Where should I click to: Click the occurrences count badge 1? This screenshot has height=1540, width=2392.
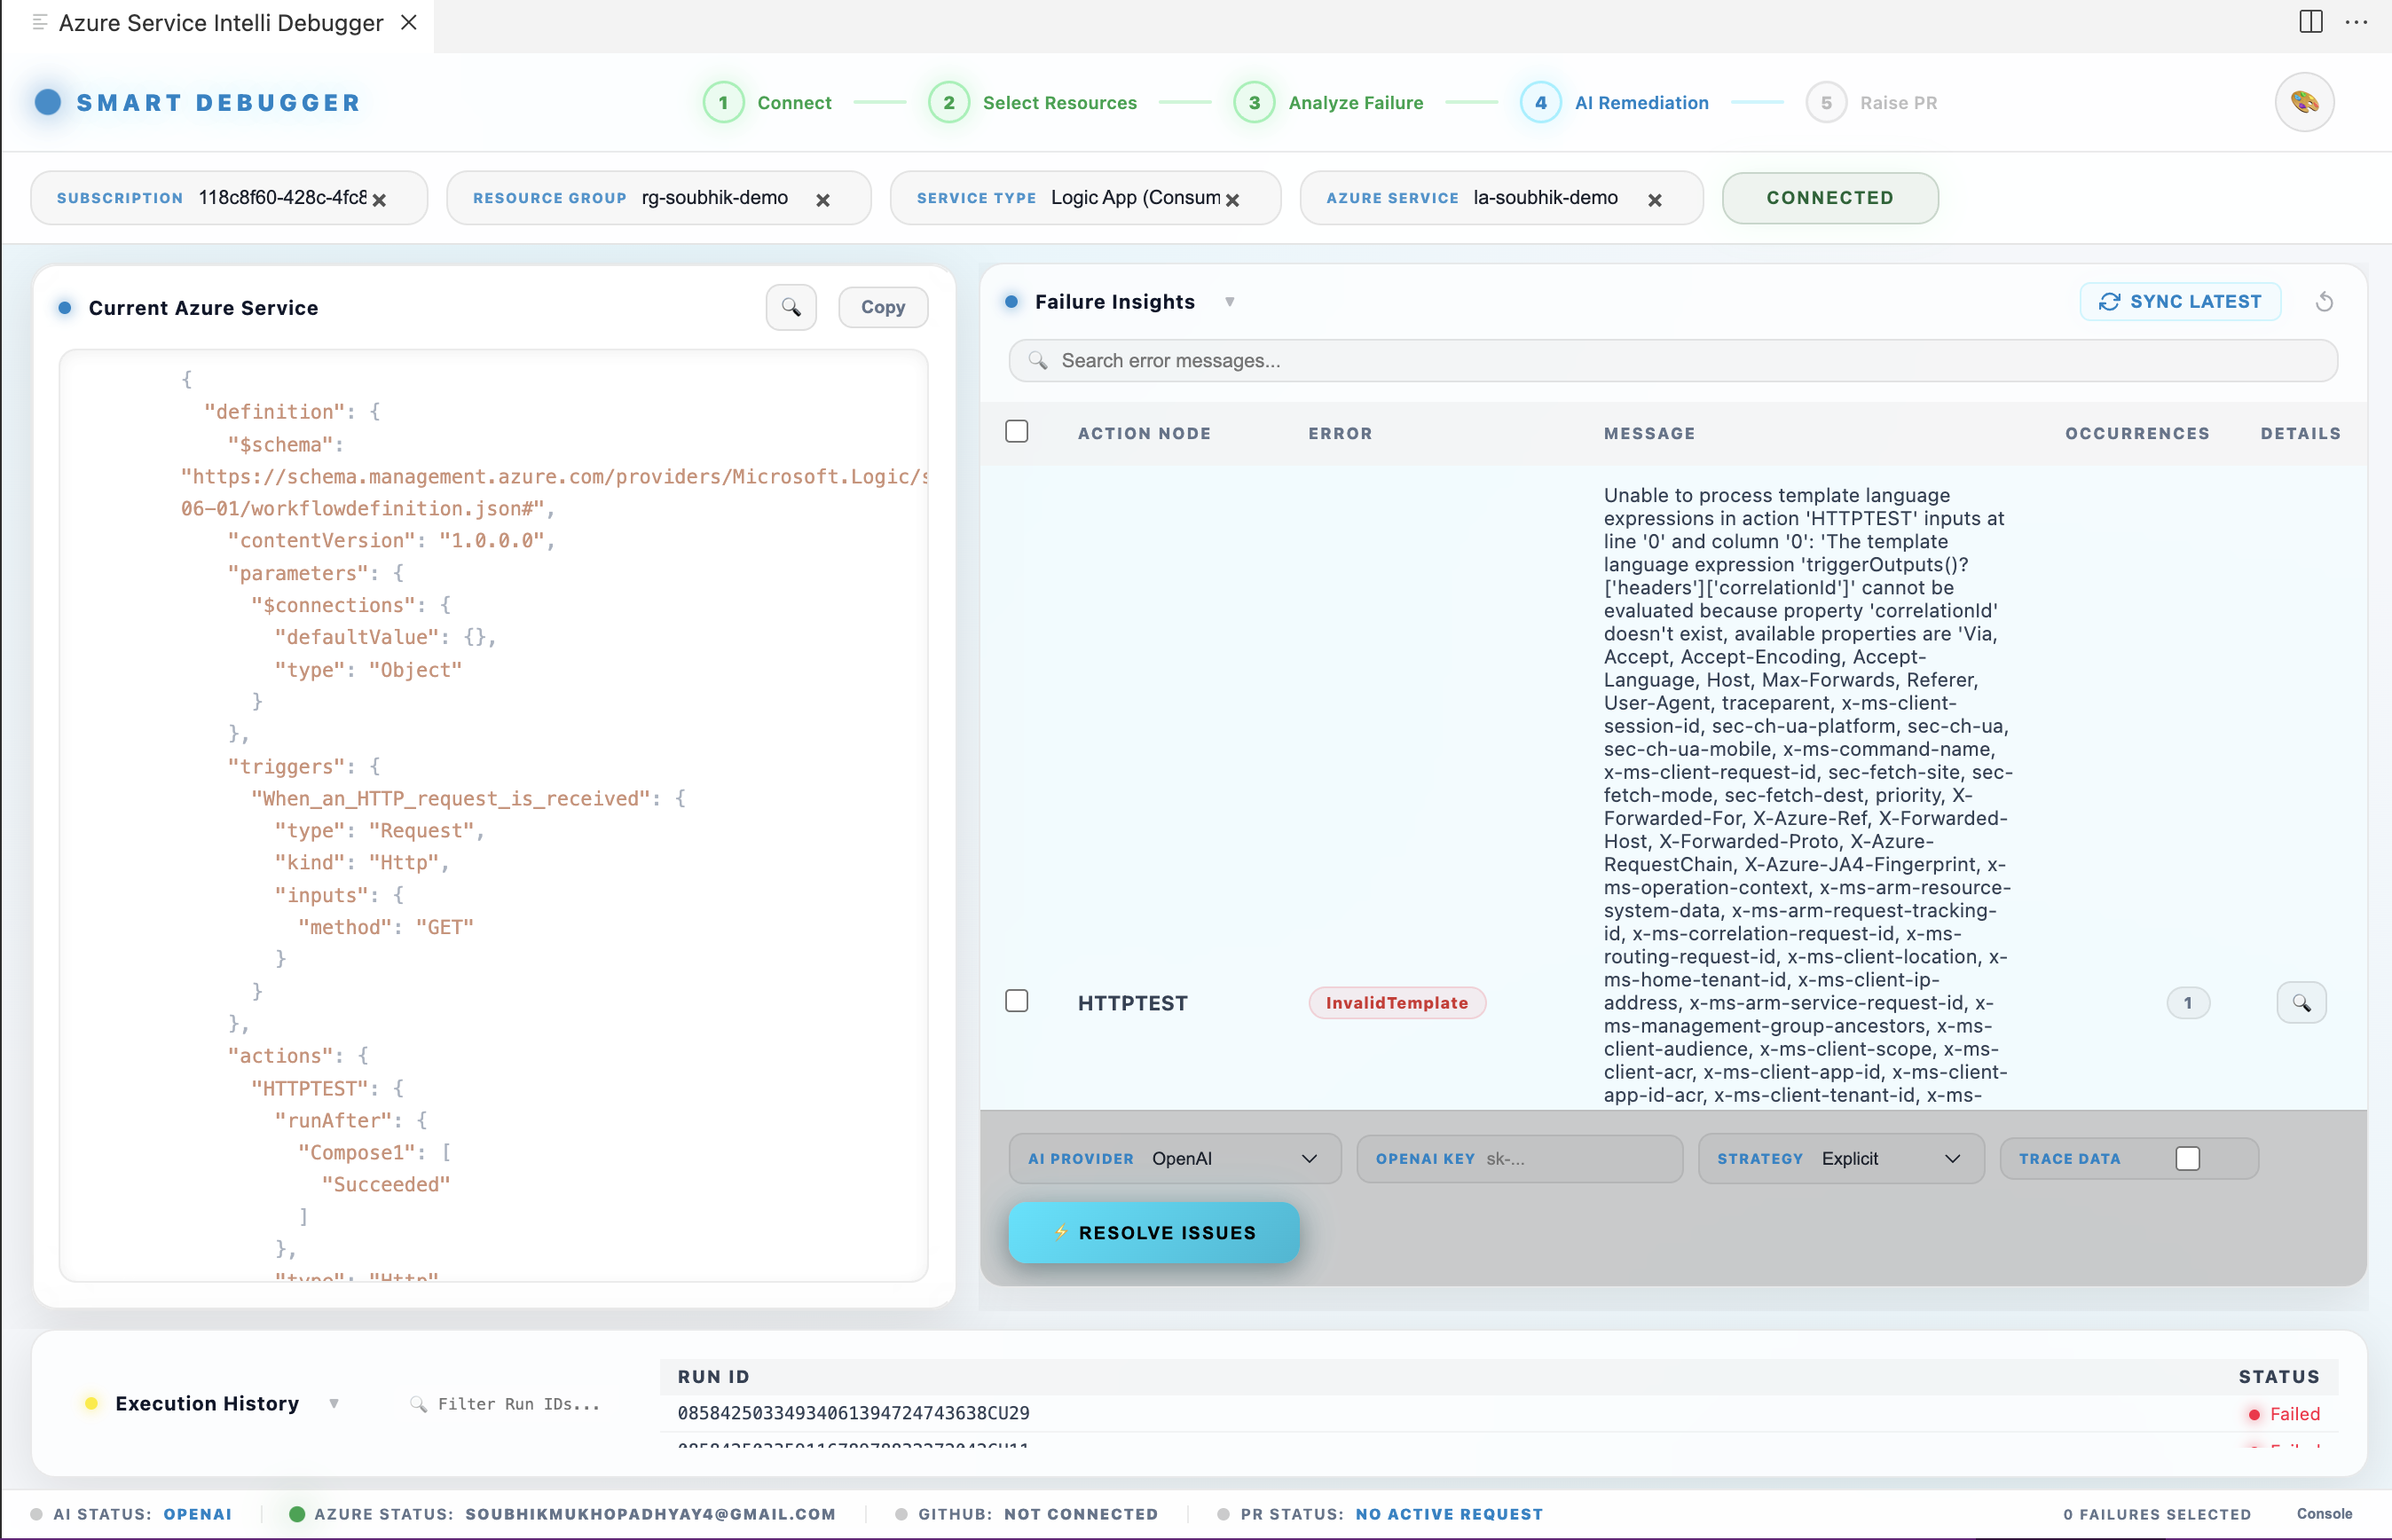(2187, 1002)
